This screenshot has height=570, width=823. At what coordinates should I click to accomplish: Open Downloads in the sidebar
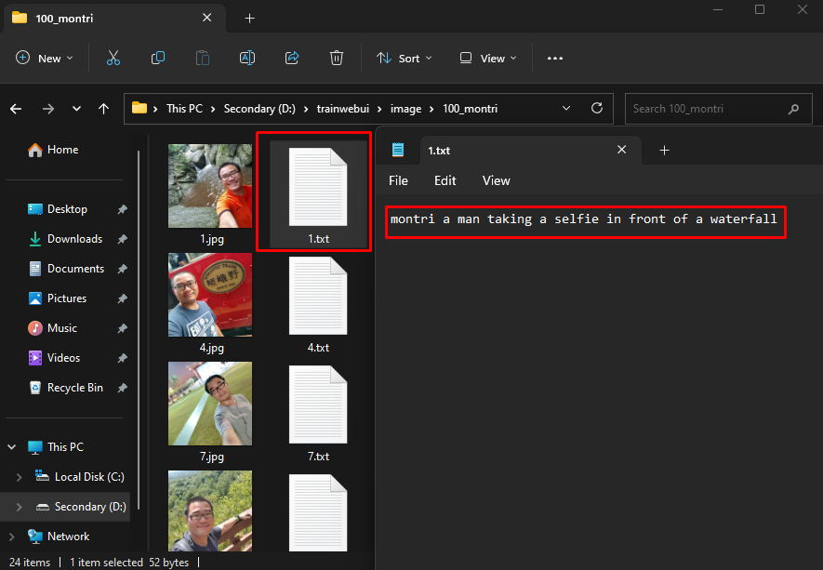(74, 239)
